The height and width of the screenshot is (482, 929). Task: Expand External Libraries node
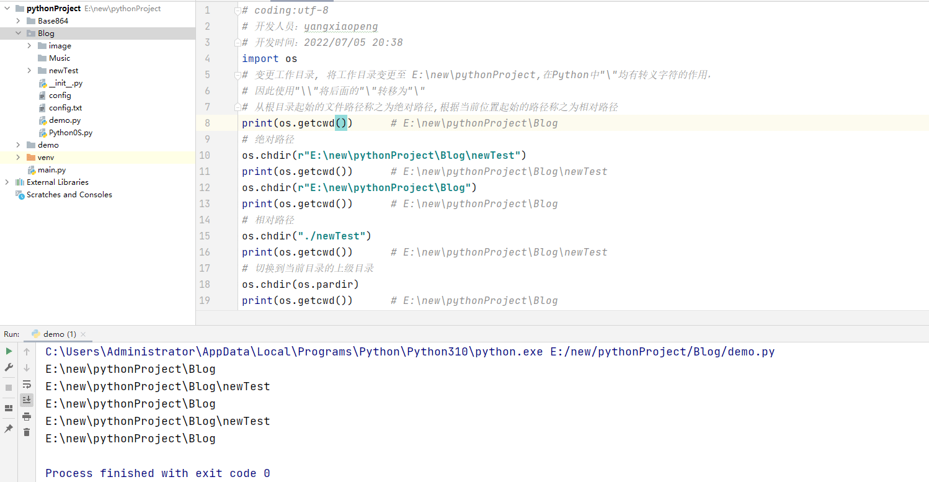tap(7, 182)
